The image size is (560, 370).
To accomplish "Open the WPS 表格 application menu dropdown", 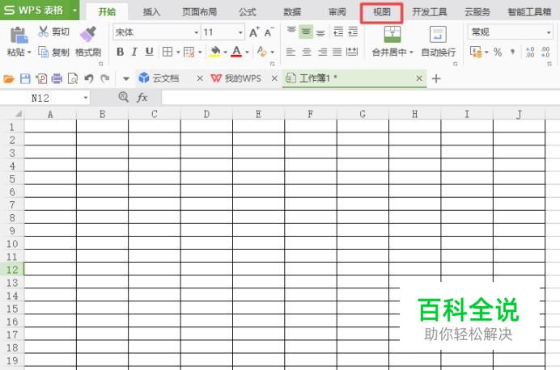I will [x=74, y=10].
